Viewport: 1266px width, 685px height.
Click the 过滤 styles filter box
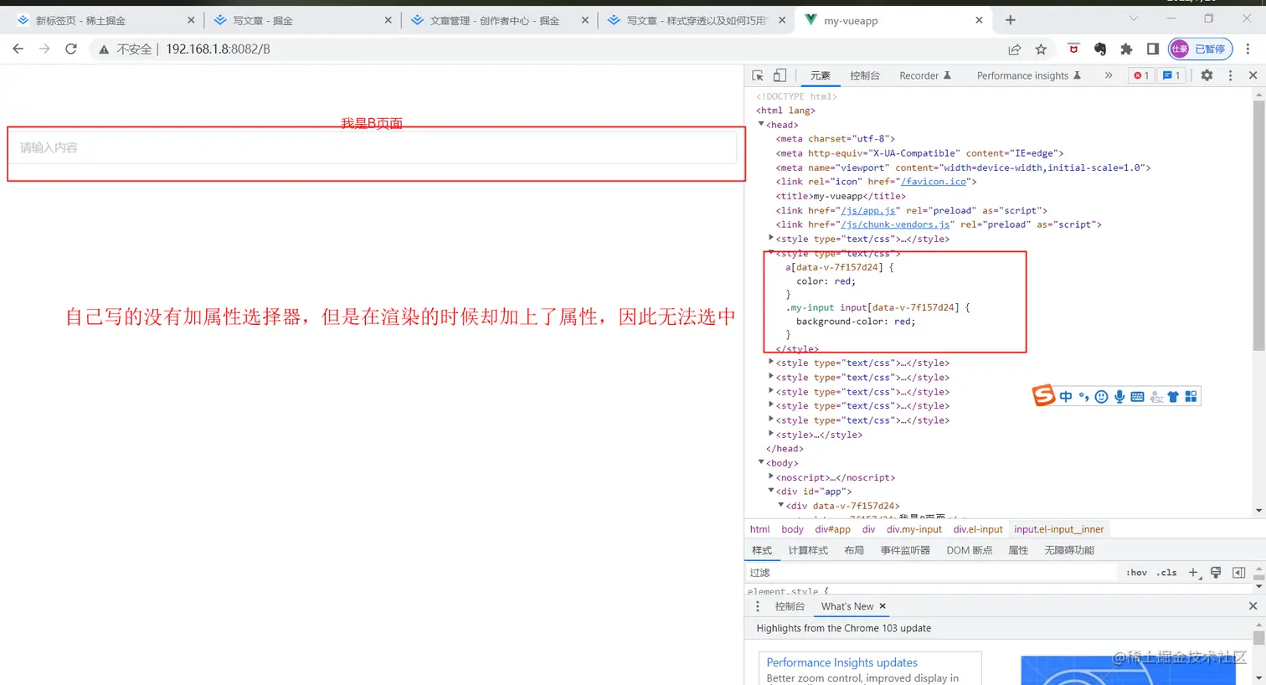931,573
